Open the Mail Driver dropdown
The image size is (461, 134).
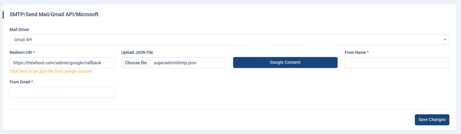[x=229, y=40]
